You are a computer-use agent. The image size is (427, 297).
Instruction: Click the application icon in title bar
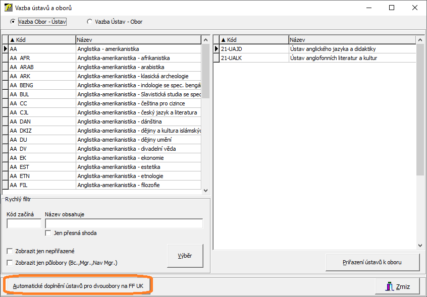8,8
